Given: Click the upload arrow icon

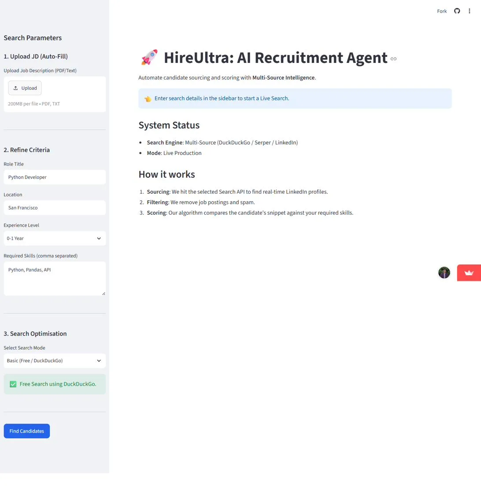Looking at the screenshot, I should coord(15,88).
